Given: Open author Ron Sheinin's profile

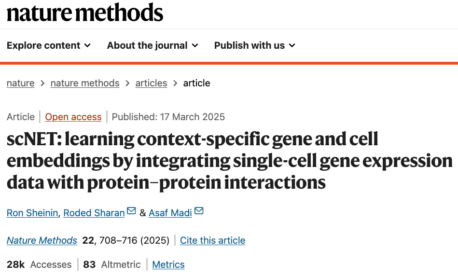Looking at the screenshot, I should pyautogui.click(x=32, y=213).
